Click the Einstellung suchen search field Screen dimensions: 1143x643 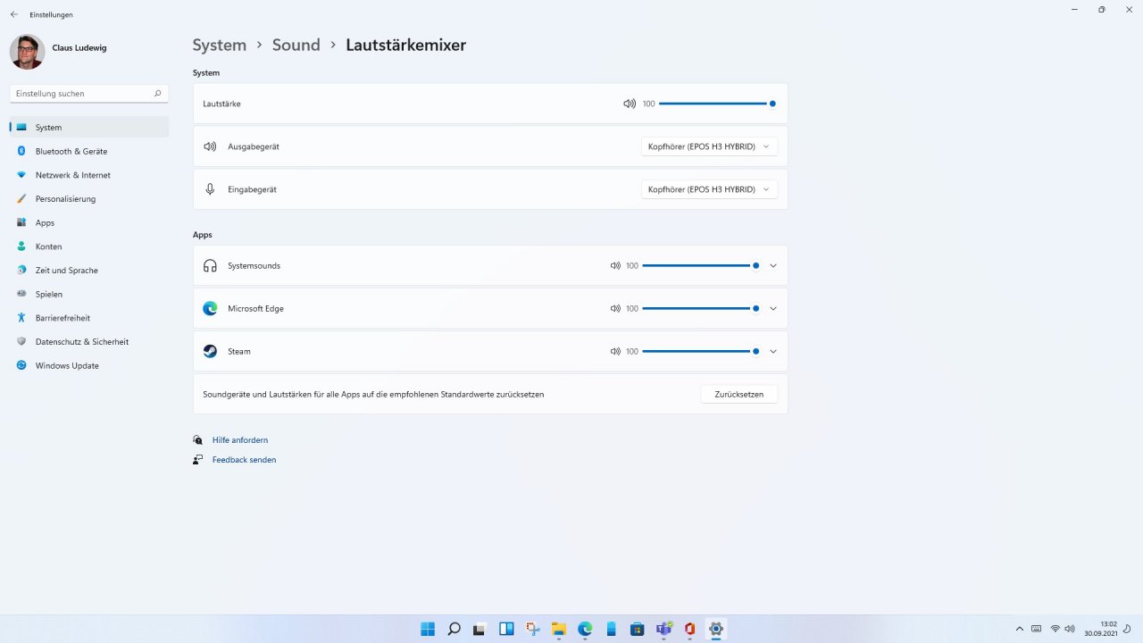tap(89, 94)
